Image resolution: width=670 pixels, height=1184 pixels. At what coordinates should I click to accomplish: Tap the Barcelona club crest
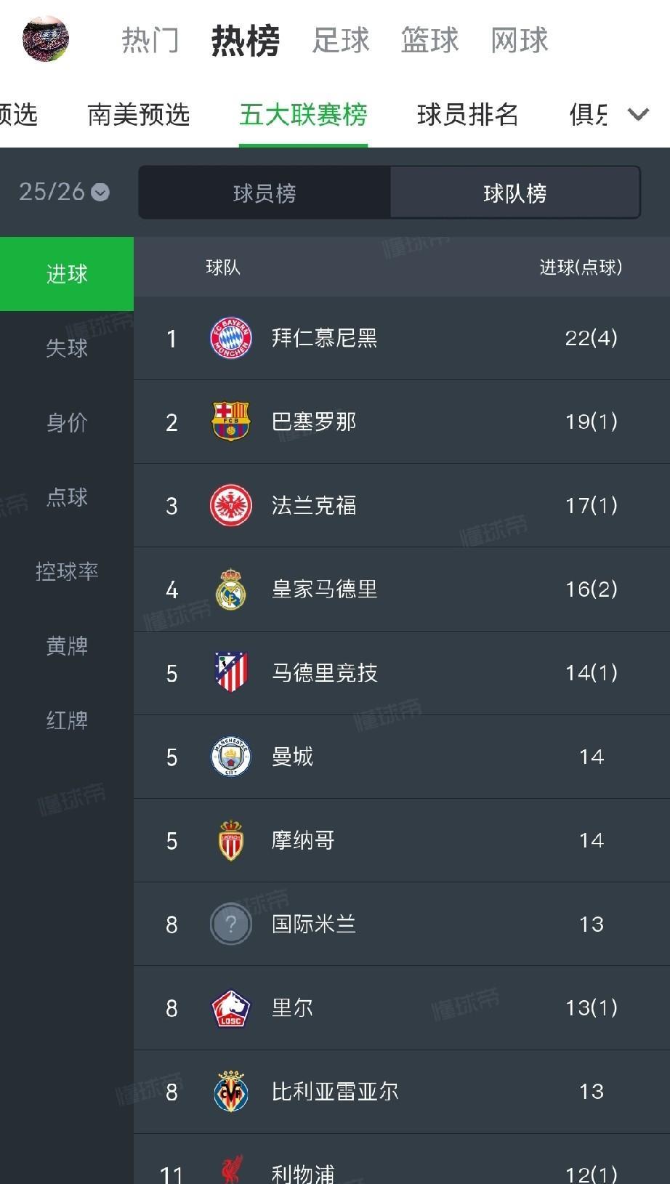pyautogui.click(x=230, y=422)
